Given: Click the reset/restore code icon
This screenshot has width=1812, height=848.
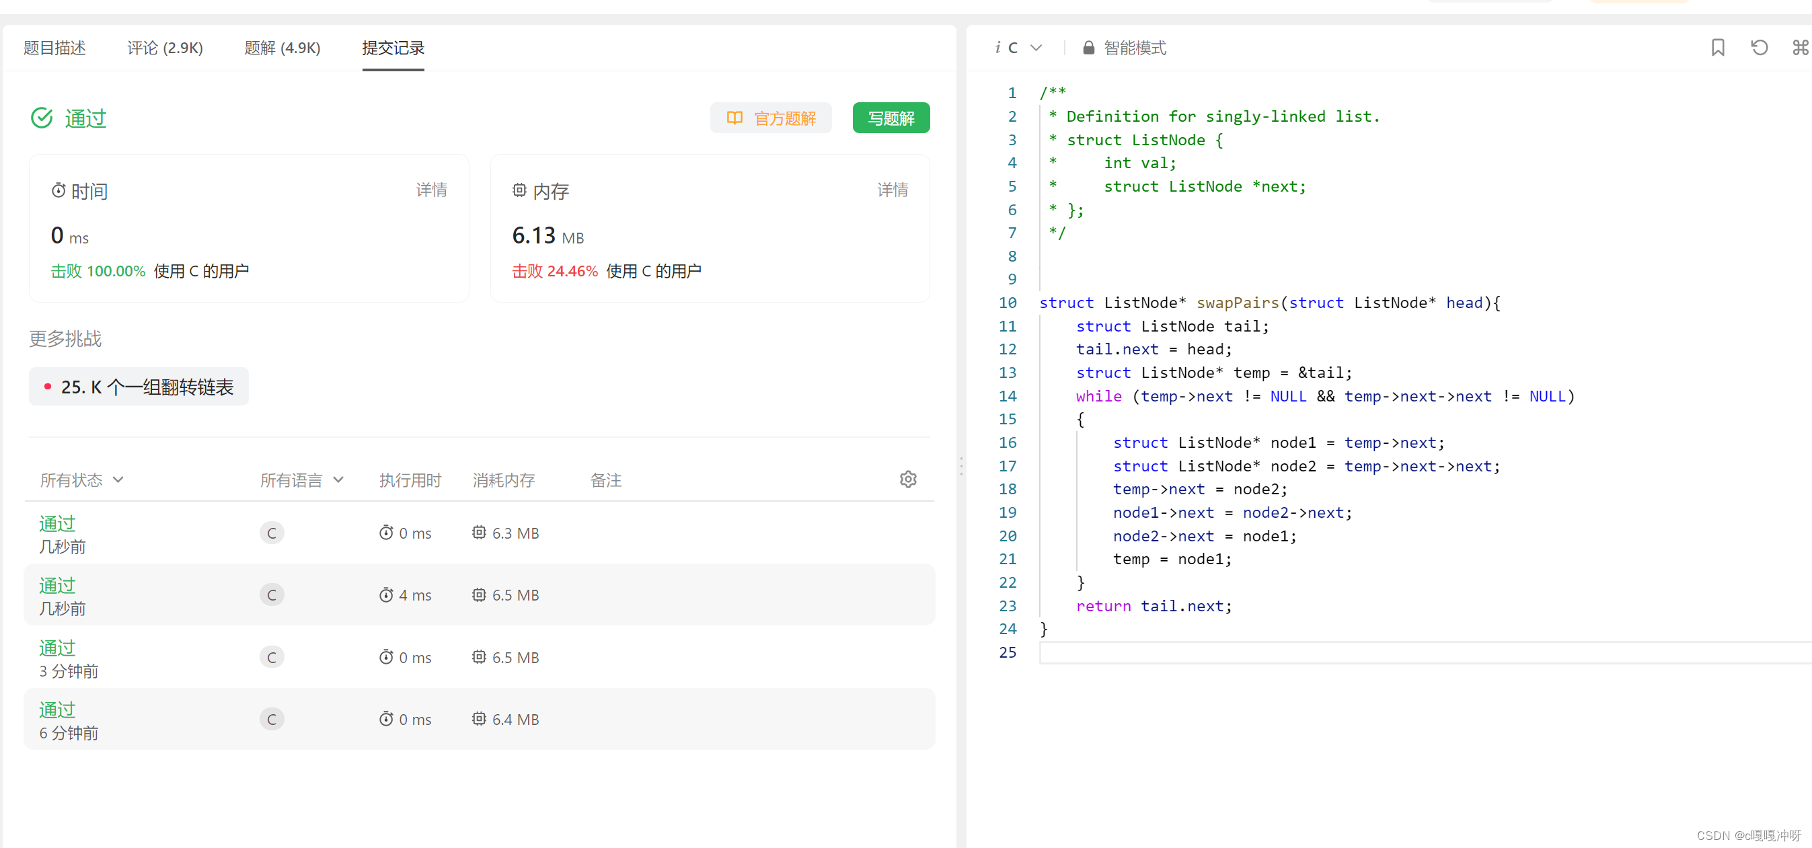Looking at the screenshot, I should 1756,48.
